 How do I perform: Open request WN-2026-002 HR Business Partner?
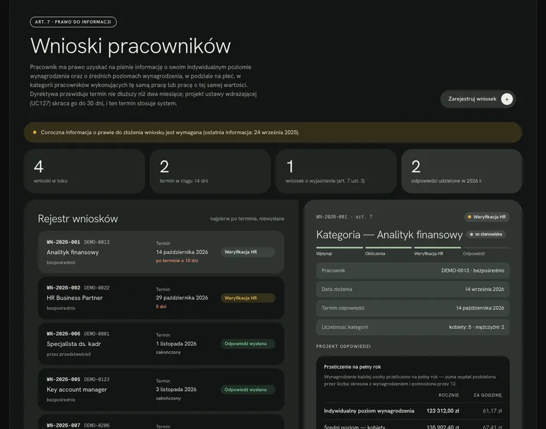tap(161, 298)
